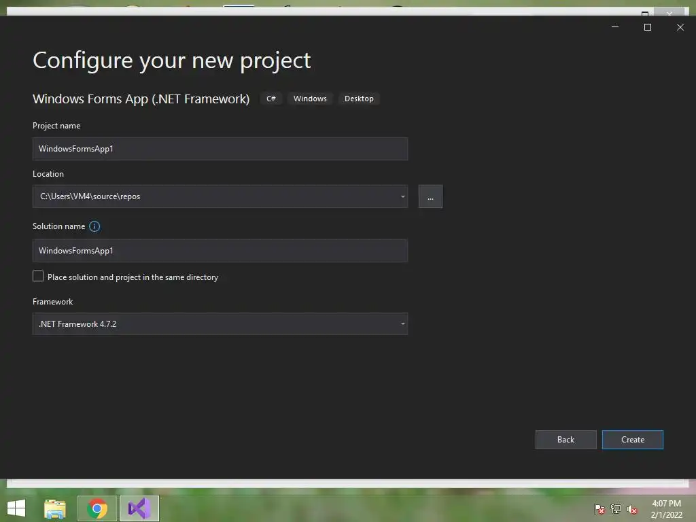Open Windows Start menu
The height and width of the screenshot is (522, 696).
click(x=16, y=508)
